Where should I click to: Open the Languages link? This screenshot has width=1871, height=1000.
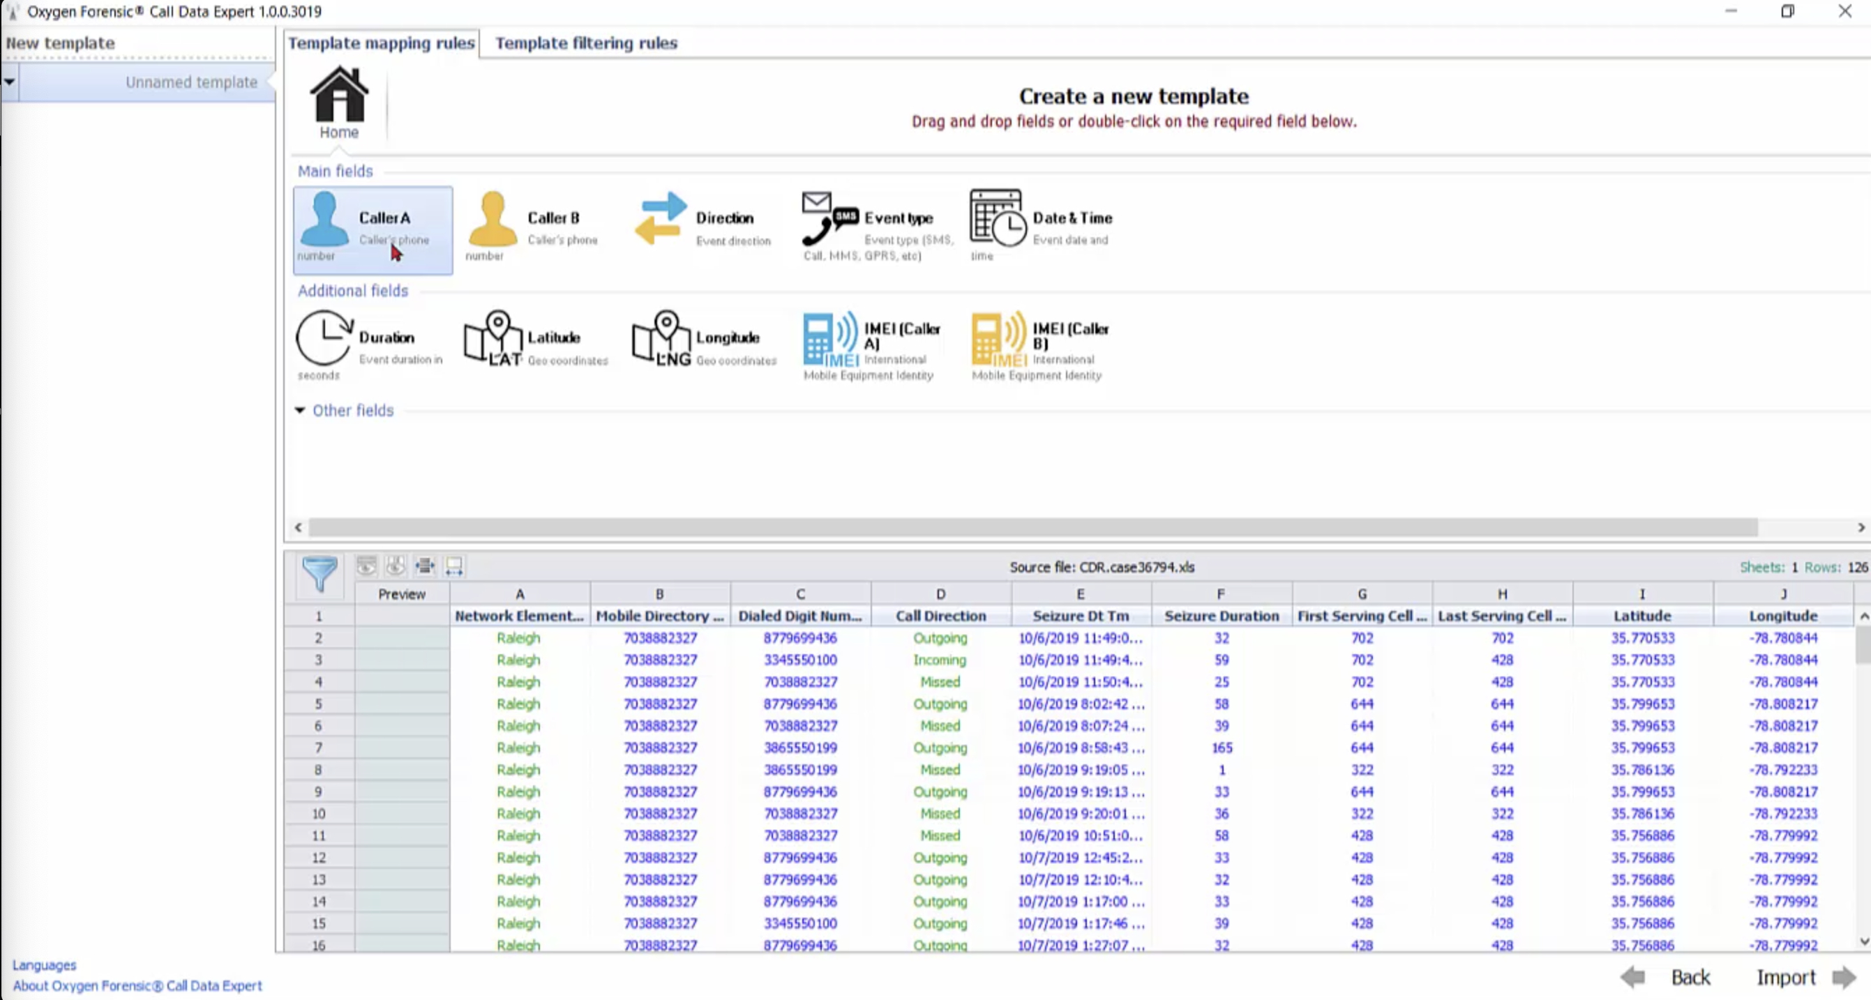[45, 964]
